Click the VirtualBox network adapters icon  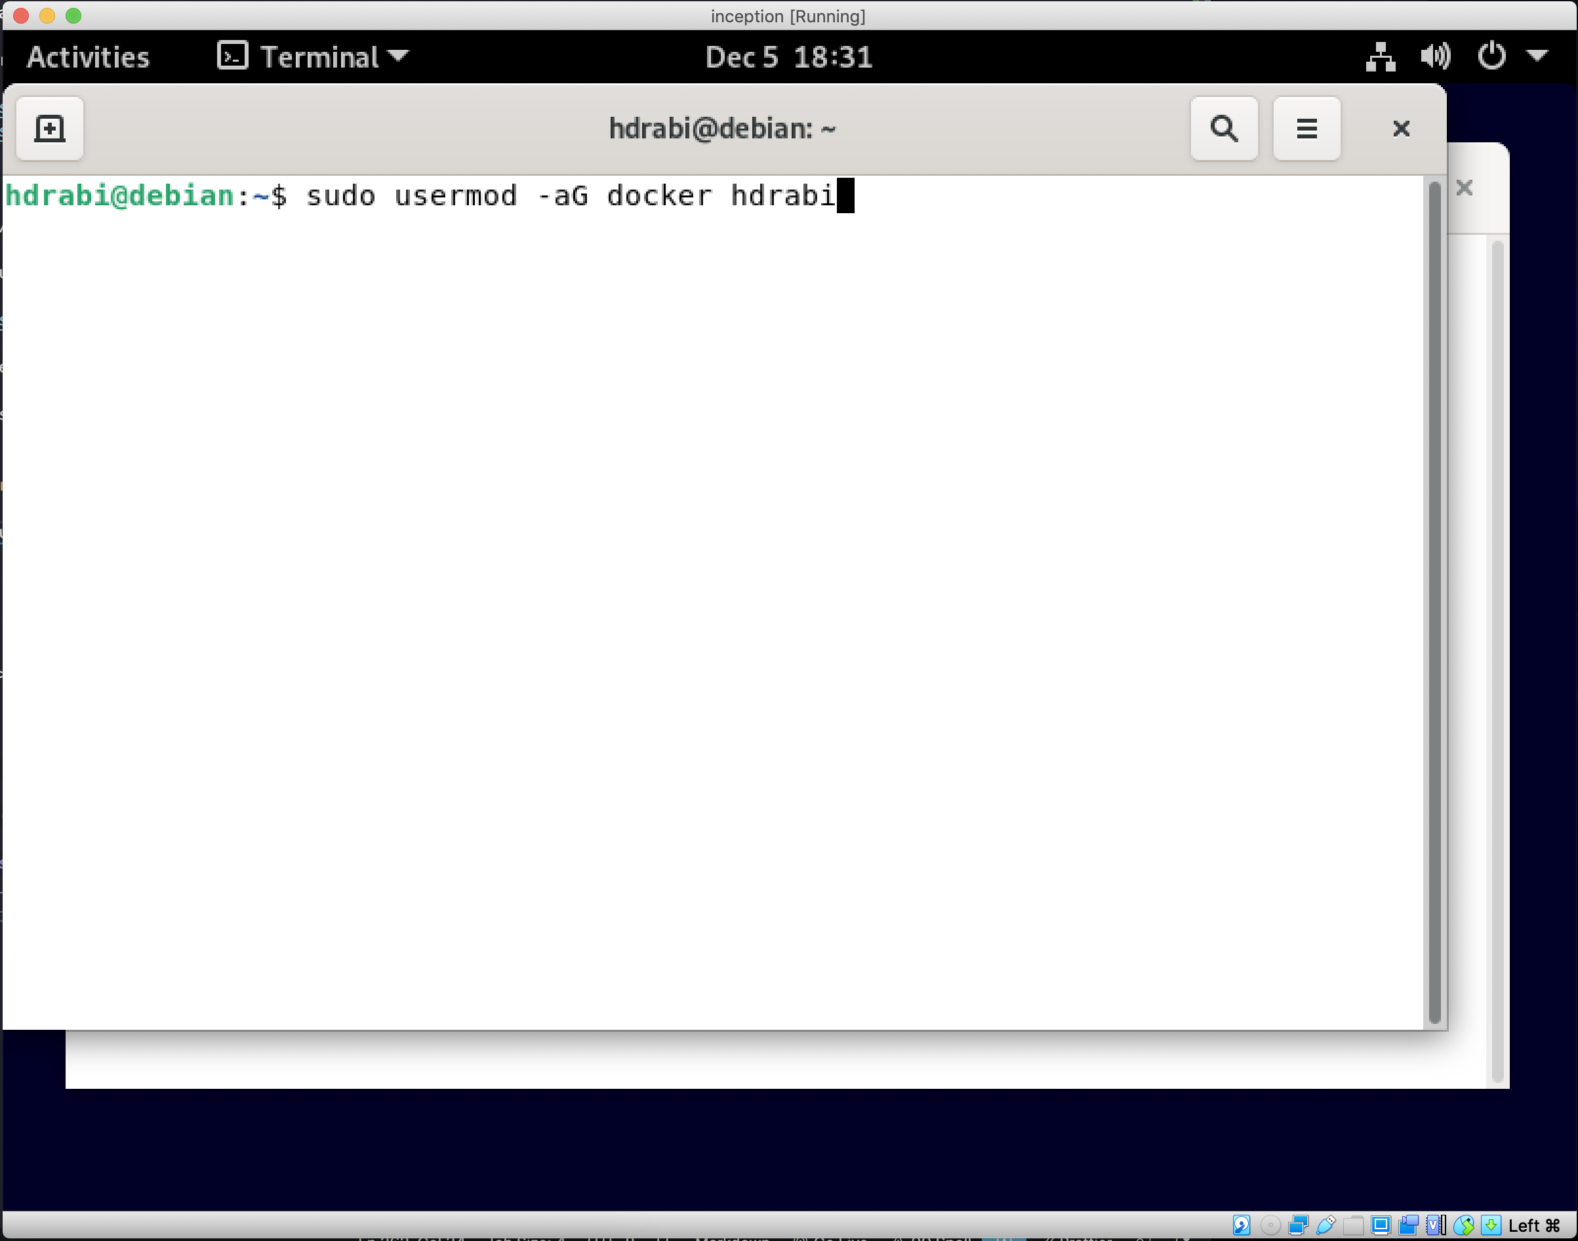tap(1297, 1226)
